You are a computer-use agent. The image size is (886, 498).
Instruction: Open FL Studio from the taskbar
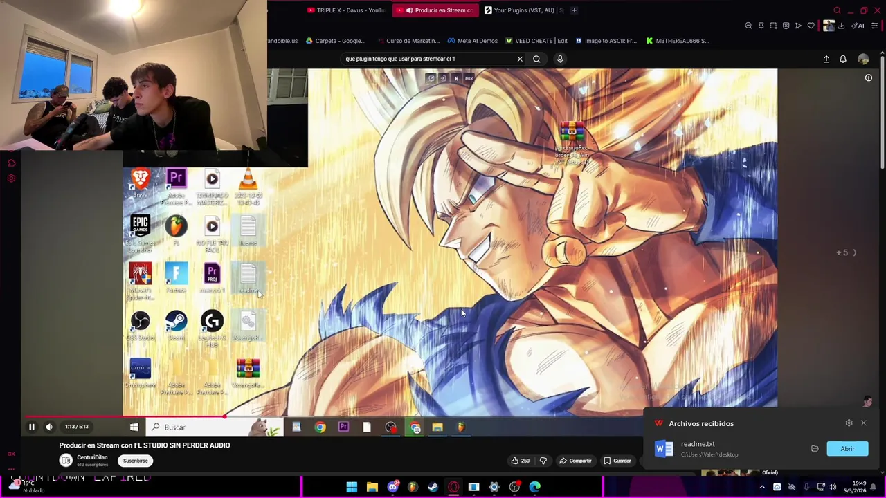tap(413, 487)
